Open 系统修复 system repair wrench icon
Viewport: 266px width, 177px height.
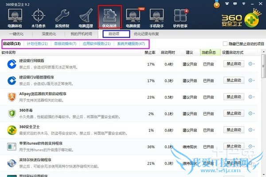[62, 18]
